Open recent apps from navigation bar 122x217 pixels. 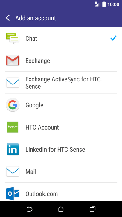point(92,209)
